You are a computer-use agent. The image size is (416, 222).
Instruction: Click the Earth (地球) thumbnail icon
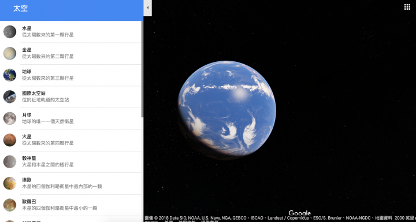pyautogui.click(x=10, y=75)
